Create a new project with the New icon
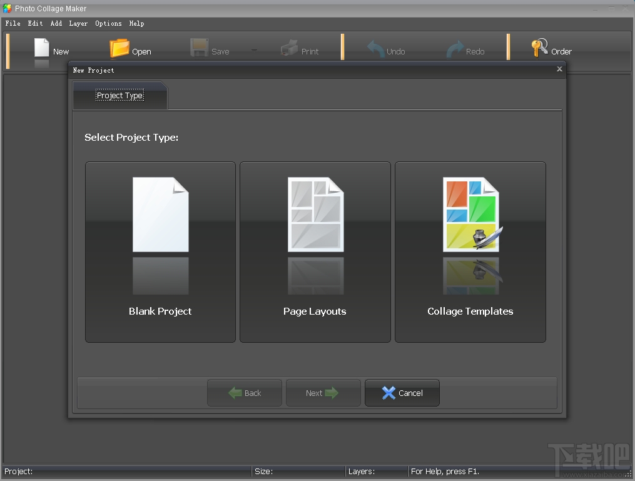 [41, 47]
